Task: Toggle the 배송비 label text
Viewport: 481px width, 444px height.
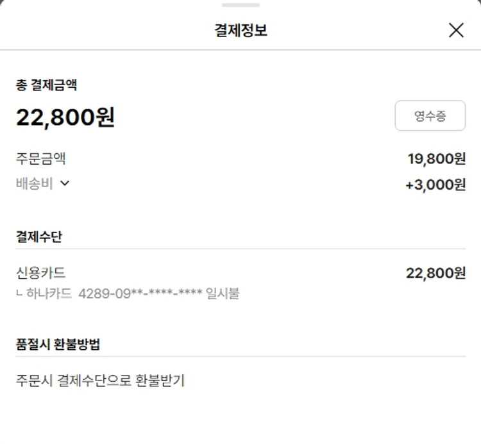Action: tap(35, 183)
